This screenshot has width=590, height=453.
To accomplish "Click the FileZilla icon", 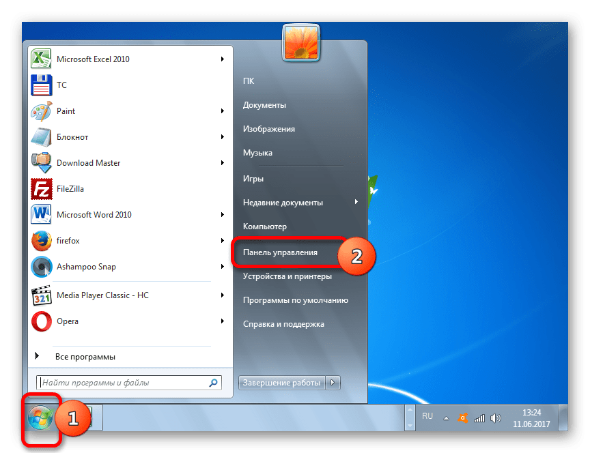I will [x=42, y=189].
